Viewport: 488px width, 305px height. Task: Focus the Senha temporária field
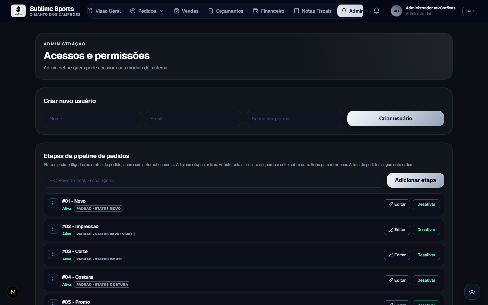pos(294,119)
